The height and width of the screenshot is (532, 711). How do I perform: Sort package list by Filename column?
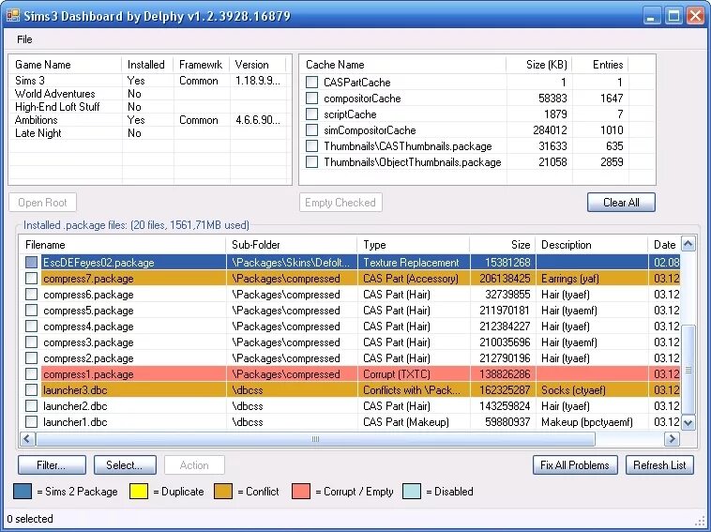pos(122,245)
